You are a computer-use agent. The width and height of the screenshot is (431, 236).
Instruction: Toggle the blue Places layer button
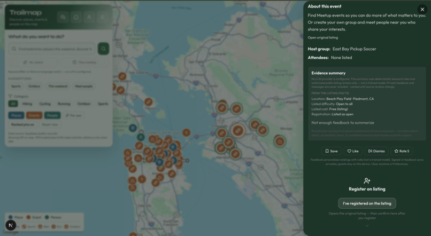(16, 115)
